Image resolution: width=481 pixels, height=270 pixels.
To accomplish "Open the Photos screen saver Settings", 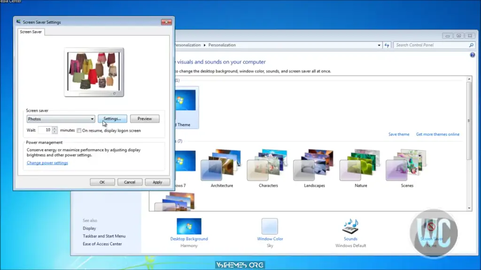I will tap(112, 119).
